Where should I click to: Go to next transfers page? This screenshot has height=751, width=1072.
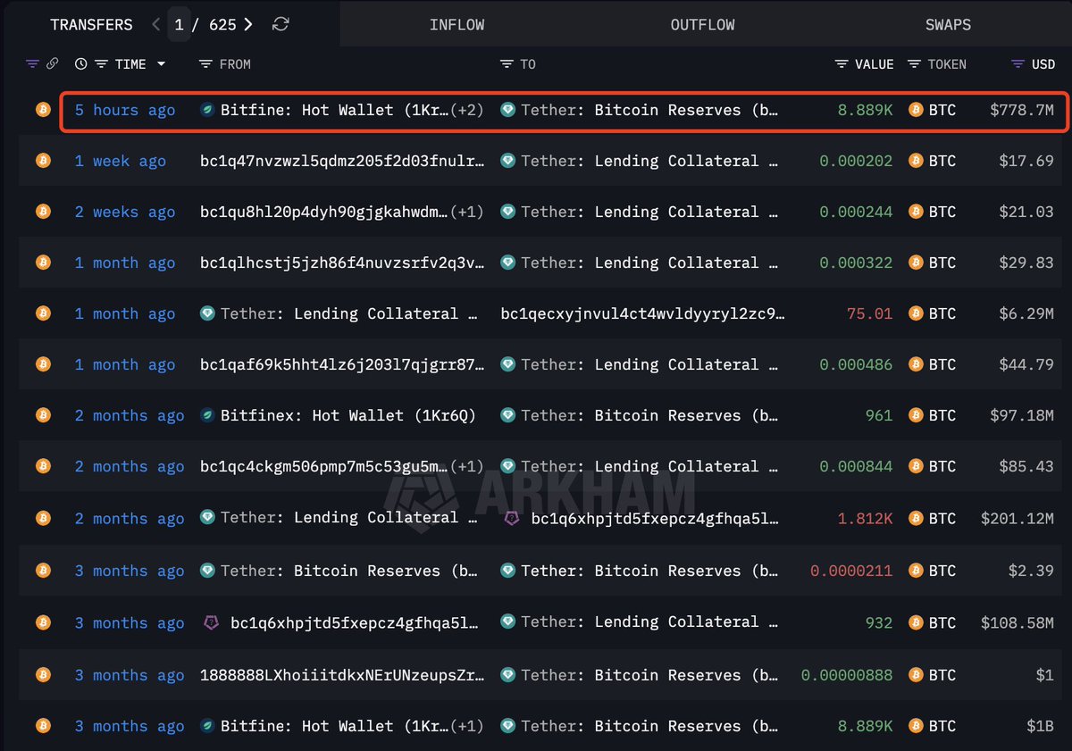click(248, 24)
